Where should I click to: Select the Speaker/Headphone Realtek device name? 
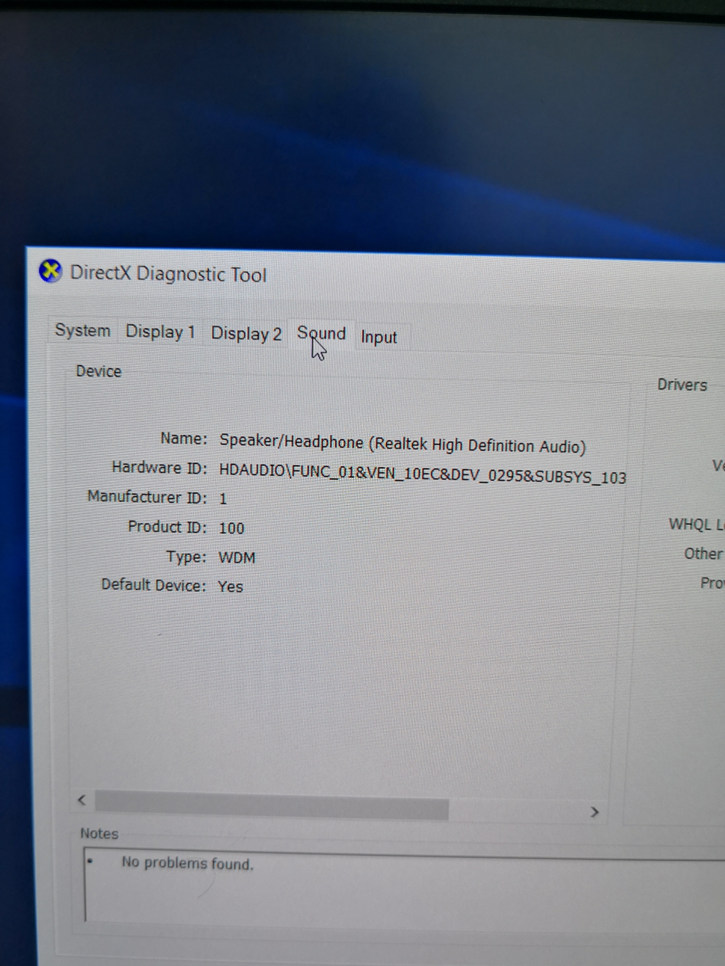402,443
